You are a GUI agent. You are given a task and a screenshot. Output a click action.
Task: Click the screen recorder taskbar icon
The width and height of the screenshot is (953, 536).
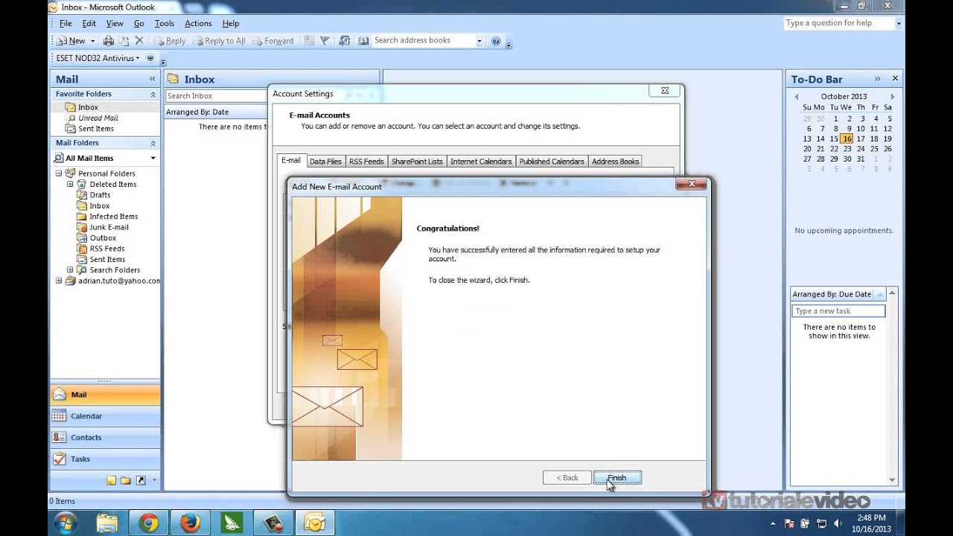click(x=273, y=523)
